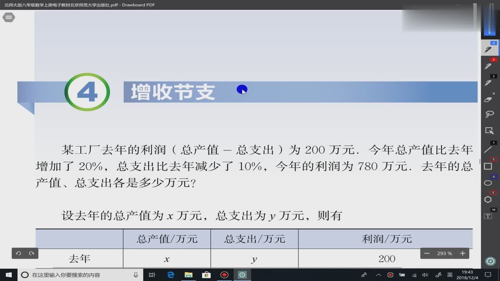500x281 pixels.
Task: Redo the last annotation
Action: [x=32, y=253]
